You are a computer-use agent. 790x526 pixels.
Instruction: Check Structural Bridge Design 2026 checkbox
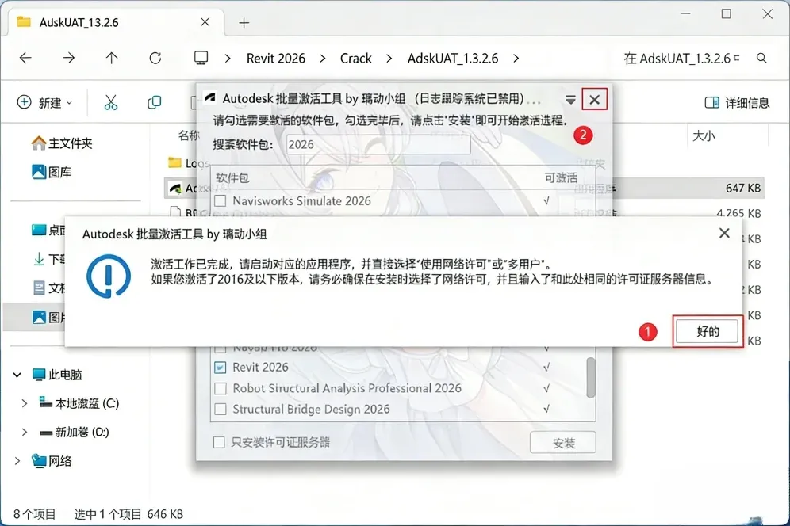pyautogui.click(x=221, y=410)
